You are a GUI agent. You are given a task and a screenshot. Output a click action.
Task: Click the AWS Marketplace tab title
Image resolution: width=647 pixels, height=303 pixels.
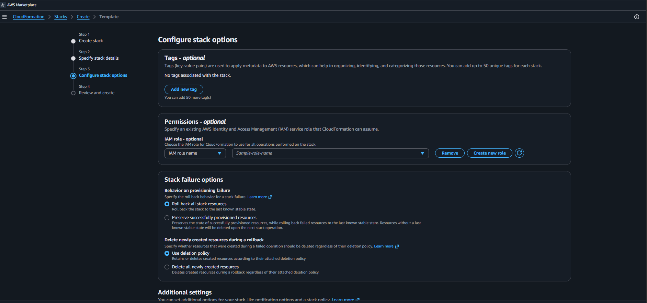tap(22, 5)
